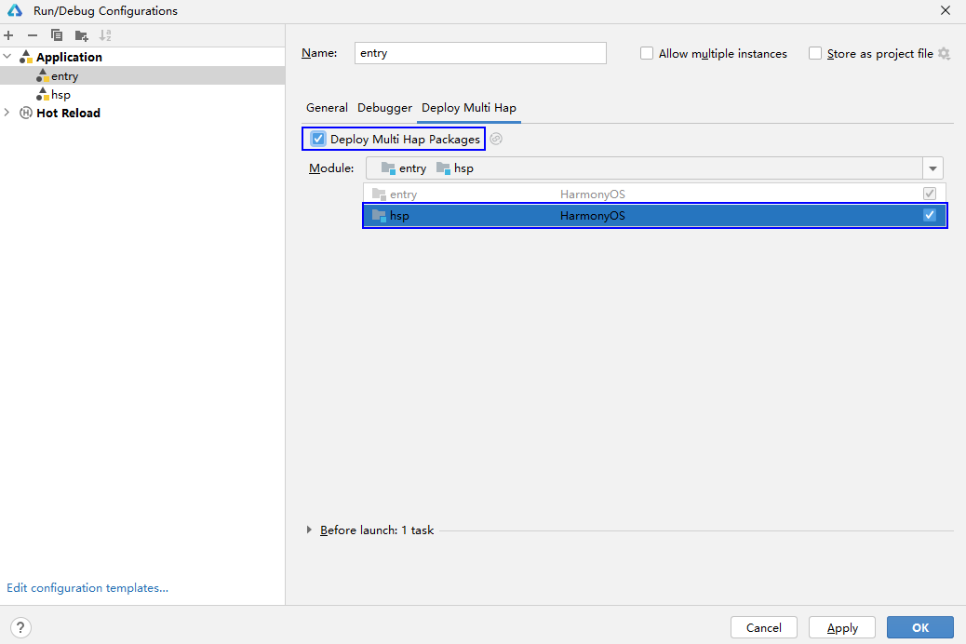Remove the selected run configuration
The height and width of the screenshot is (644, 966).
pyautogui.click(x=31, y=35)
